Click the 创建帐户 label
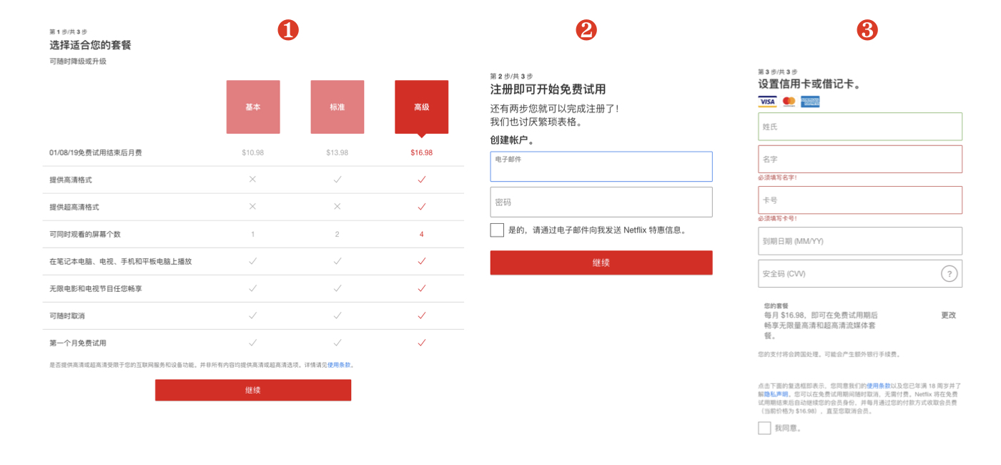 (512, 140)
